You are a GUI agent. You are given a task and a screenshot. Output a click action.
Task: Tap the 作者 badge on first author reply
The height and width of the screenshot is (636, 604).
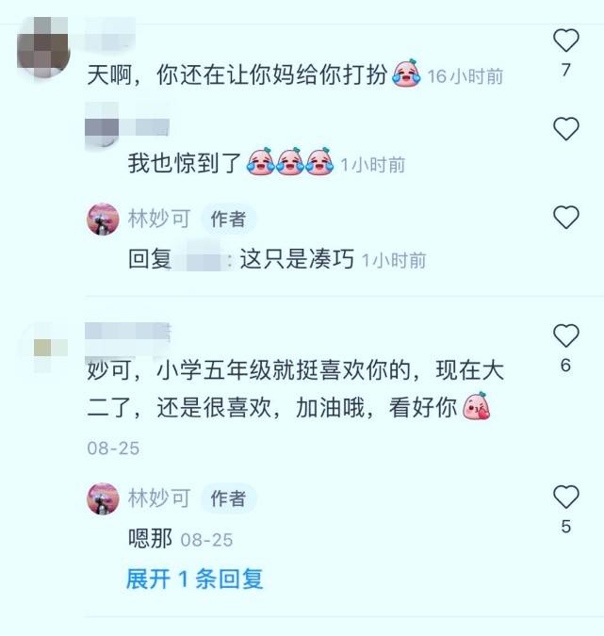pos(228,219)
